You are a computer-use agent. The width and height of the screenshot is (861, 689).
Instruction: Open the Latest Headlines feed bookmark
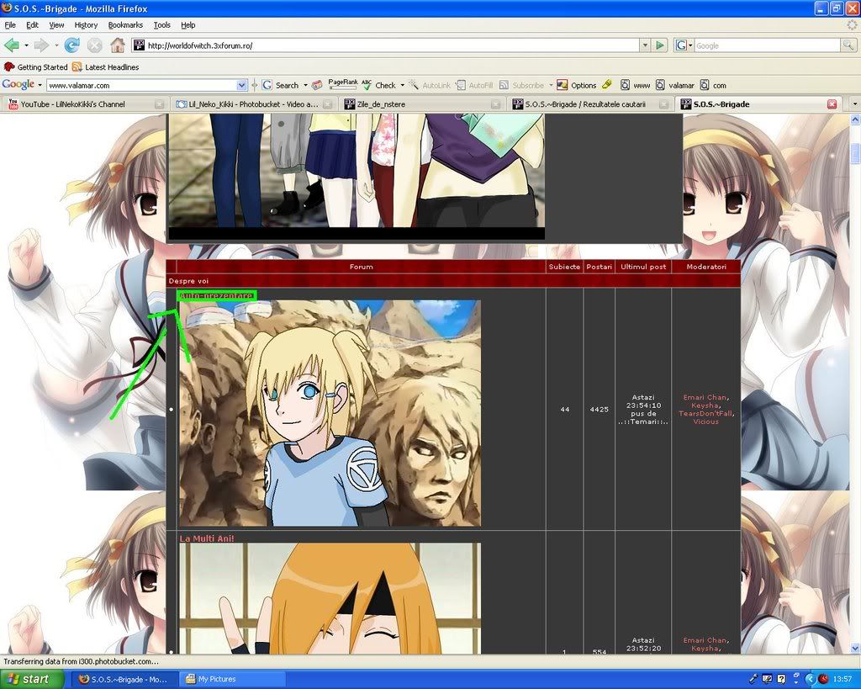click(x=105, y=67)
